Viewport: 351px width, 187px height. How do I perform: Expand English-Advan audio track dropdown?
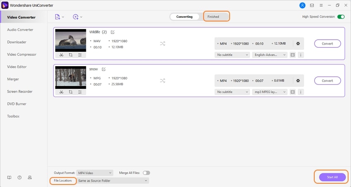(x=270, y=55)
